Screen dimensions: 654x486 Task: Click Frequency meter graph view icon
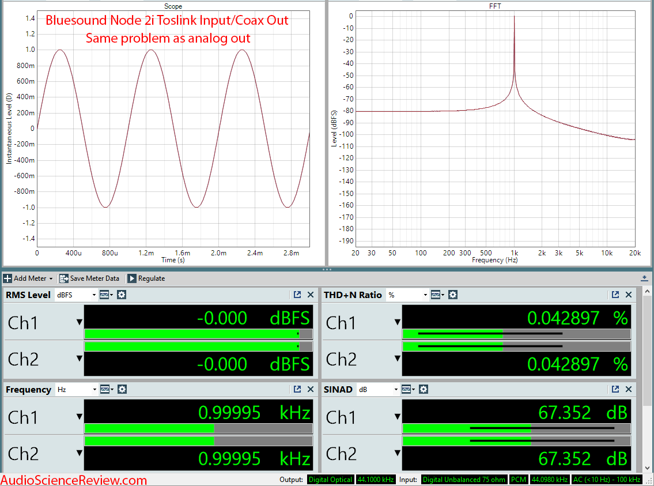[107, 390]
